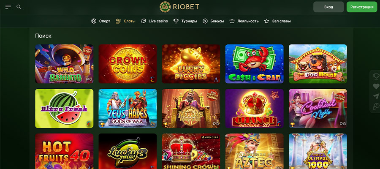Select the Zeus vs Hades game tile
The height and width of the screenshot is (169, 380).
coord(128,109)
